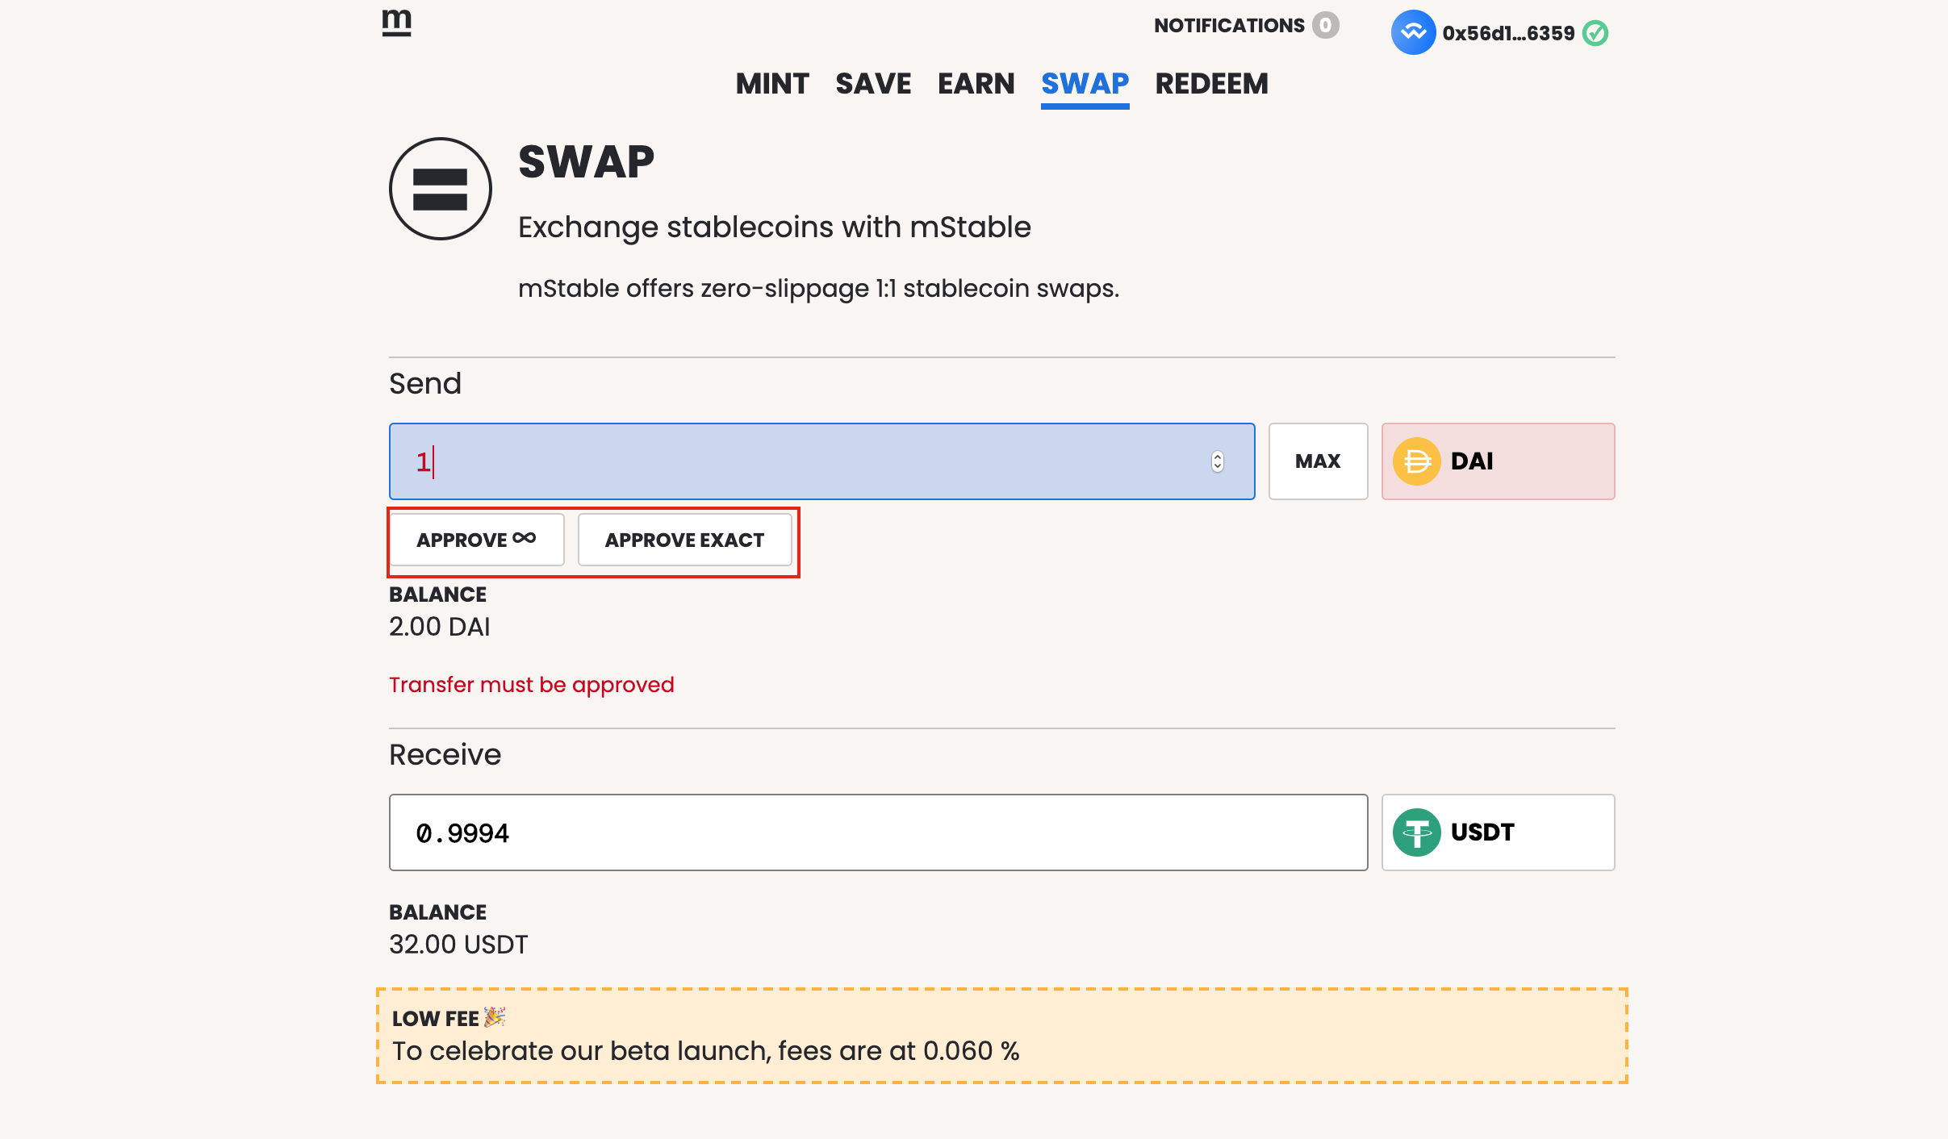Open the EARN tab

coord(976,84)
